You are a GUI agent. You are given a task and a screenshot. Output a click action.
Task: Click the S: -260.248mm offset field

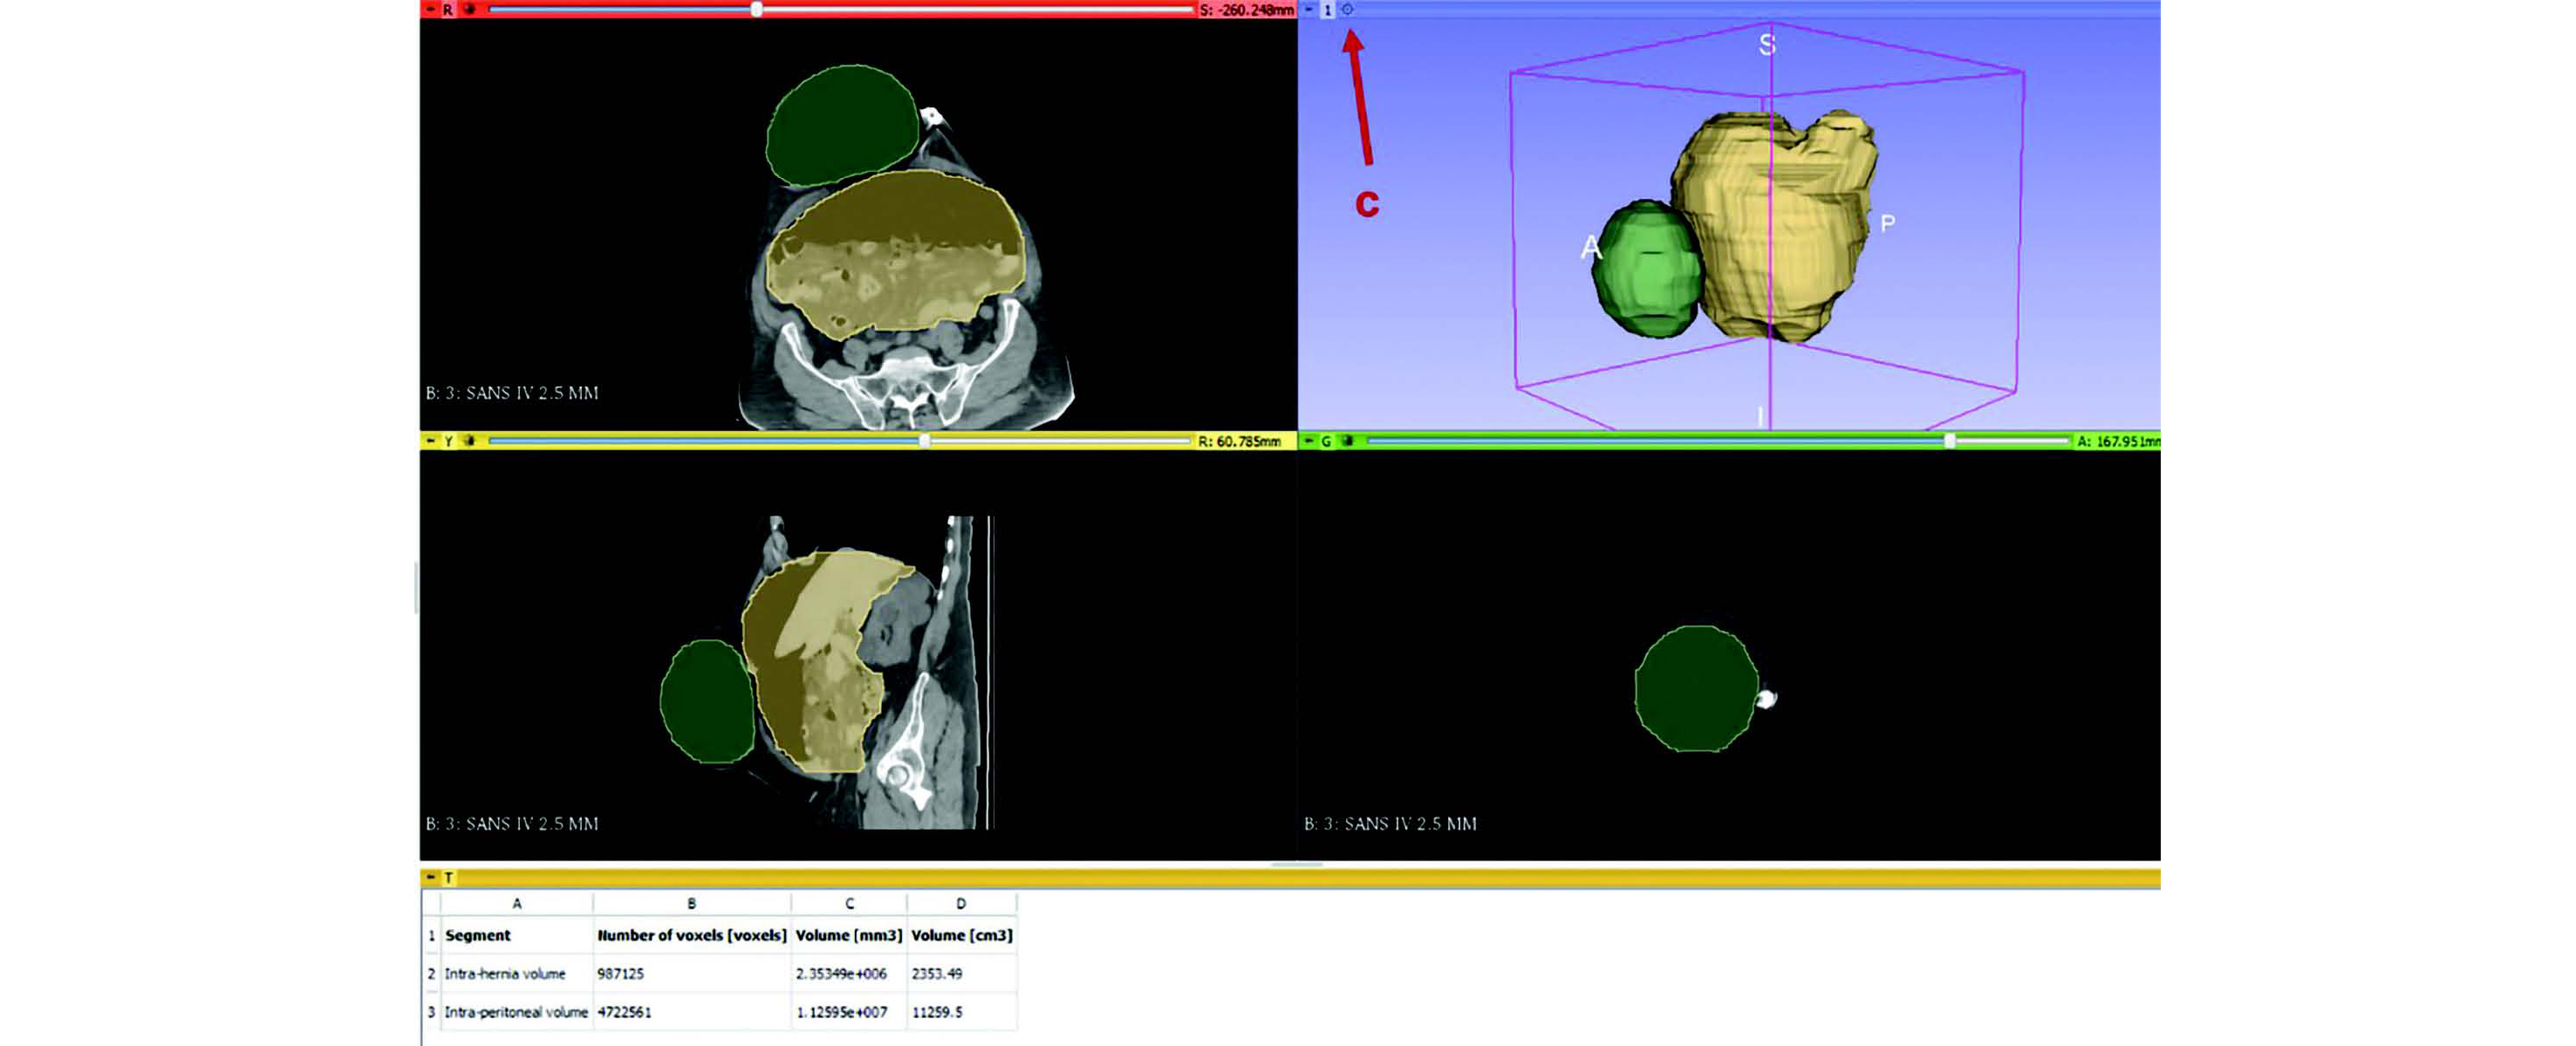[1246, 9]
